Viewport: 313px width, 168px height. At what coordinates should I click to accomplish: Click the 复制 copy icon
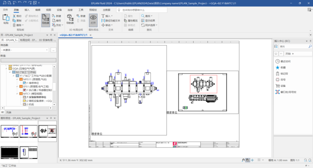pos(14,20)
